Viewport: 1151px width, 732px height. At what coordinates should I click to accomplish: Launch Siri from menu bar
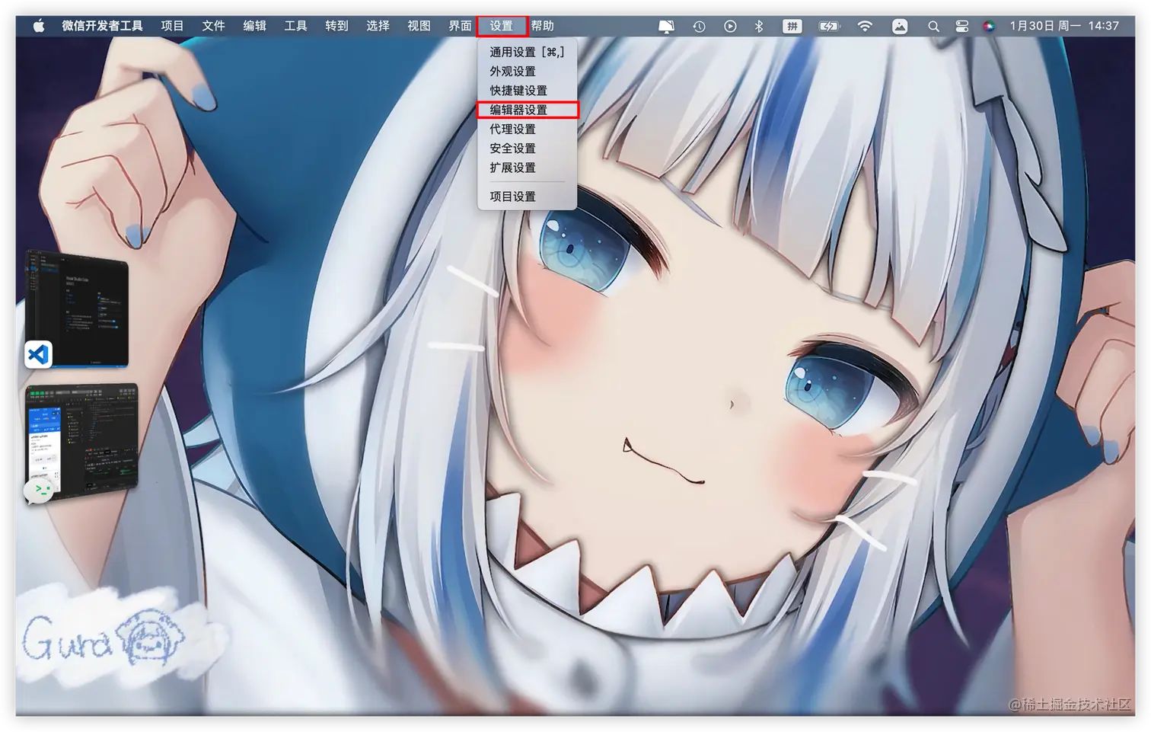[x=988, y=26]
